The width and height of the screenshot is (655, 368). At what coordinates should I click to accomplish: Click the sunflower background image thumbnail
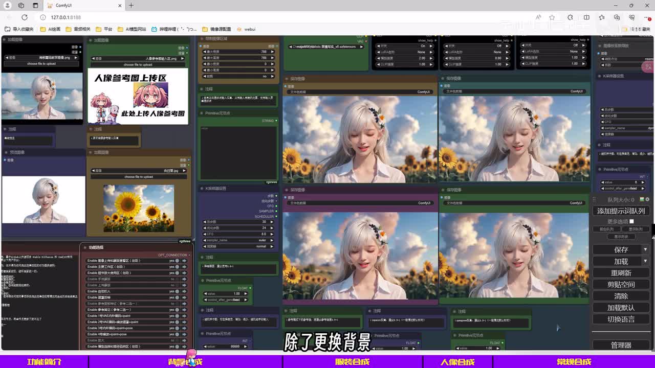pos(139,208)
